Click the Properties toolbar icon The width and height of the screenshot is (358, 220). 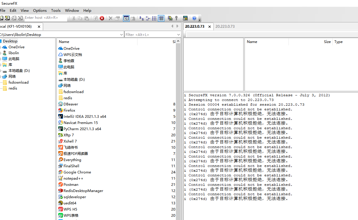pyautogui.click(x=117, y=18)
